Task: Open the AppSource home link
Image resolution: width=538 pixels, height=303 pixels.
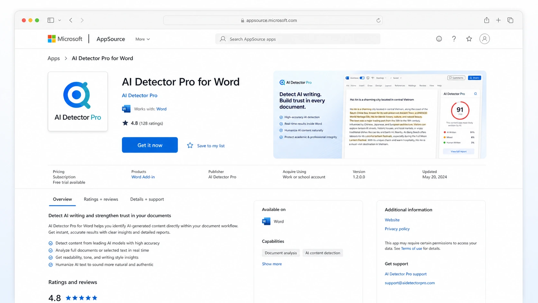Action: (111, 39)
